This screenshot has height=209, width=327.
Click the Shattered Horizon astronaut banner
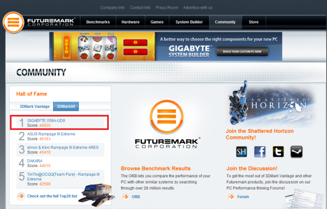click(271, 103)
